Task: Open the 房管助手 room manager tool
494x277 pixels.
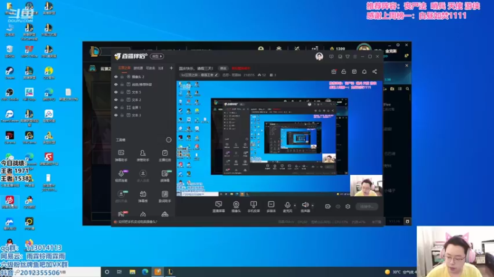Action: click(x=143, y=156)
